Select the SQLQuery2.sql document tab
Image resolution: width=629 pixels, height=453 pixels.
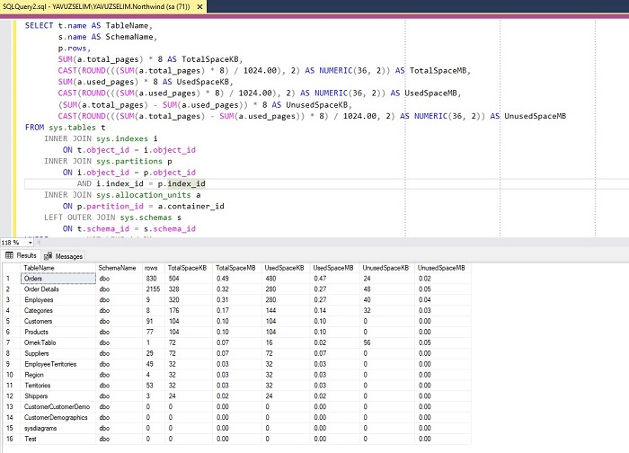pyautogui.click(x=103, y=6)
